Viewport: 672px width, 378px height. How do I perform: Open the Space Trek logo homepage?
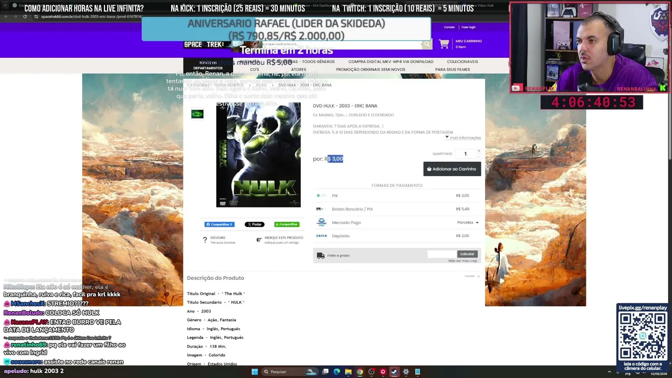pos(204,45)
